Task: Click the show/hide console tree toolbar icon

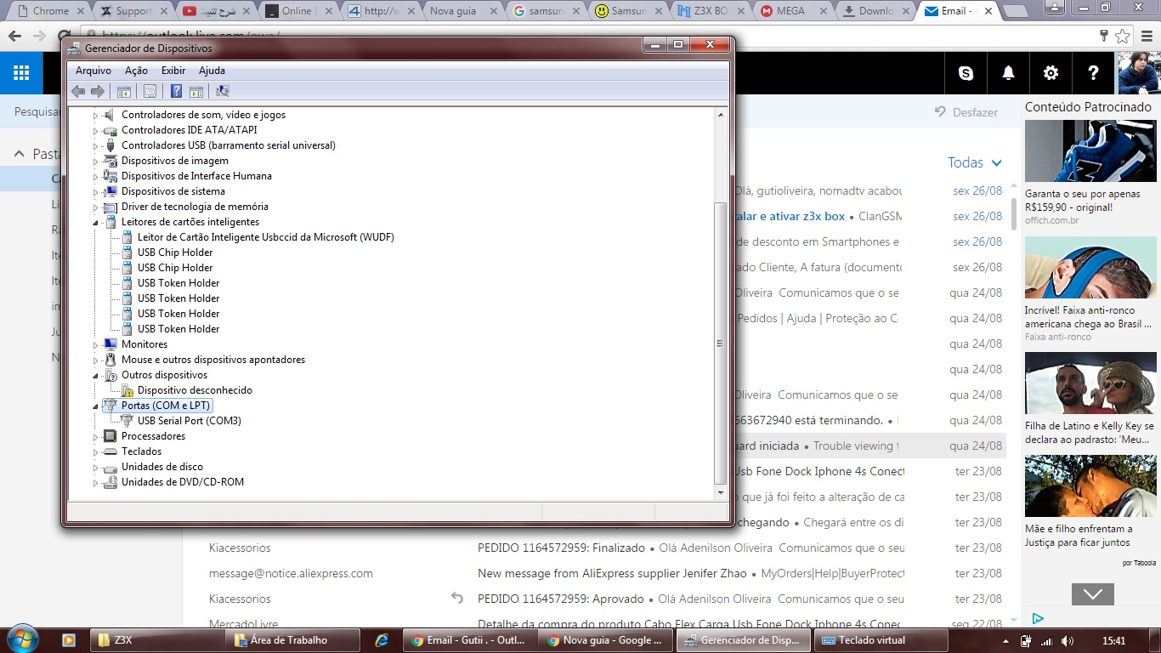Action: pyautogui.click(x=124, y=91)
